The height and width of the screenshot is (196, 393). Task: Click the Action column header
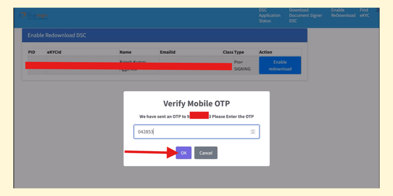pyautogui.click(x=266, y=52)
